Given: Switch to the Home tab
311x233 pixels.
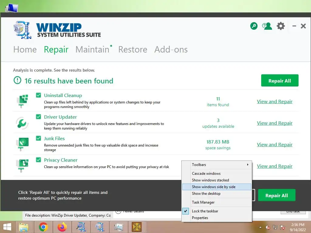Looking at the screenshot, I should [25, 49].
